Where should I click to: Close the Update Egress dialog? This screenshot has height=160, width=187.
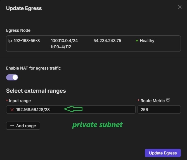pyautogui.click(x=180, y=7)
